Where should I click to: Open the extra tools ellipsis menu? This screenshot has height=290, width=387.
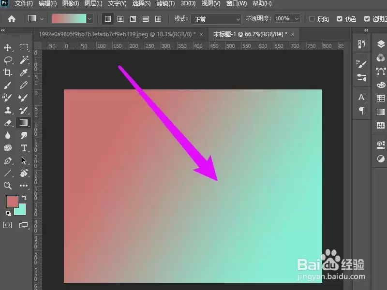24,186
